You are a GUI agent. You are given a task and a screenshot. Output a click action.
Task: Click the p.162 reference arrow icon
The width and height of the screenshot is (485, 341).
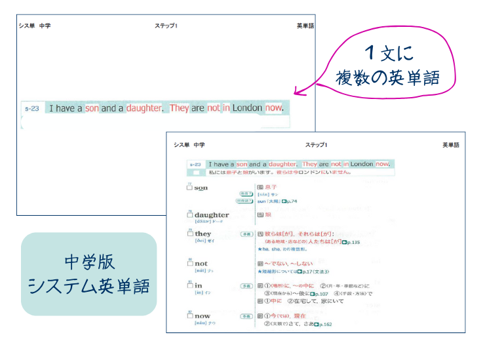(317, 324)
